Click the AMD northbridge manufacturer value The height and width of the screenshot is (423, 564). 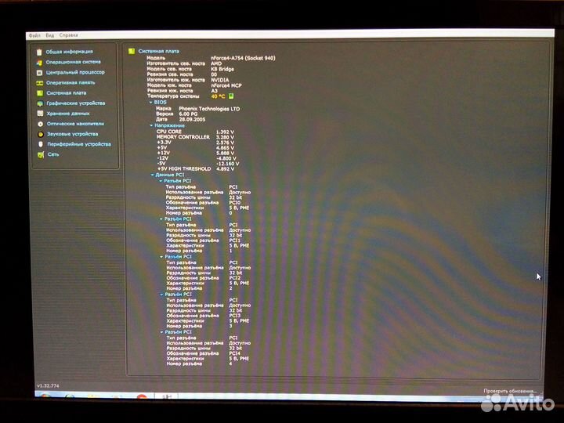point(216,63)
